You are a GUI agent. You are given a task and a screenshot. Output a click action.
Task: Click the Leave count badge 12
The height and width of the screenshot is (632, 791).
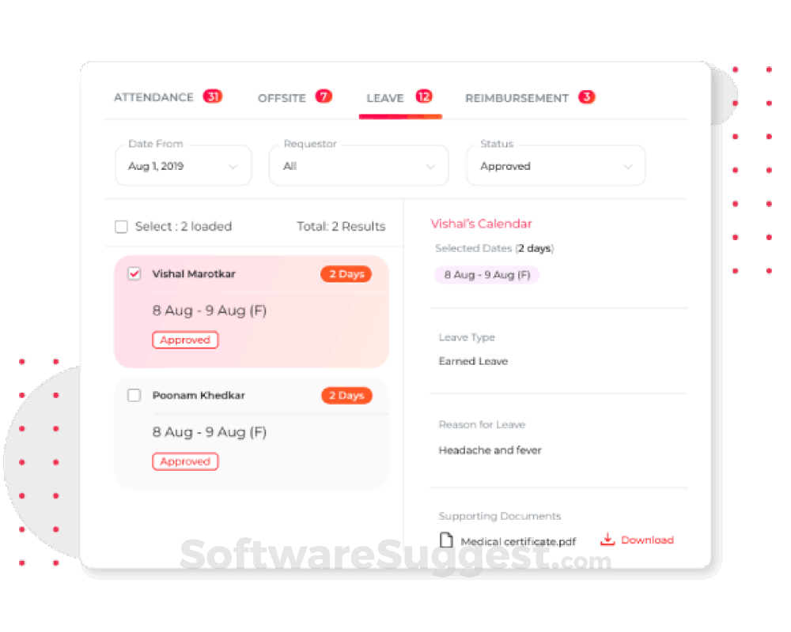pyautogui.click(x=424, y=96)
